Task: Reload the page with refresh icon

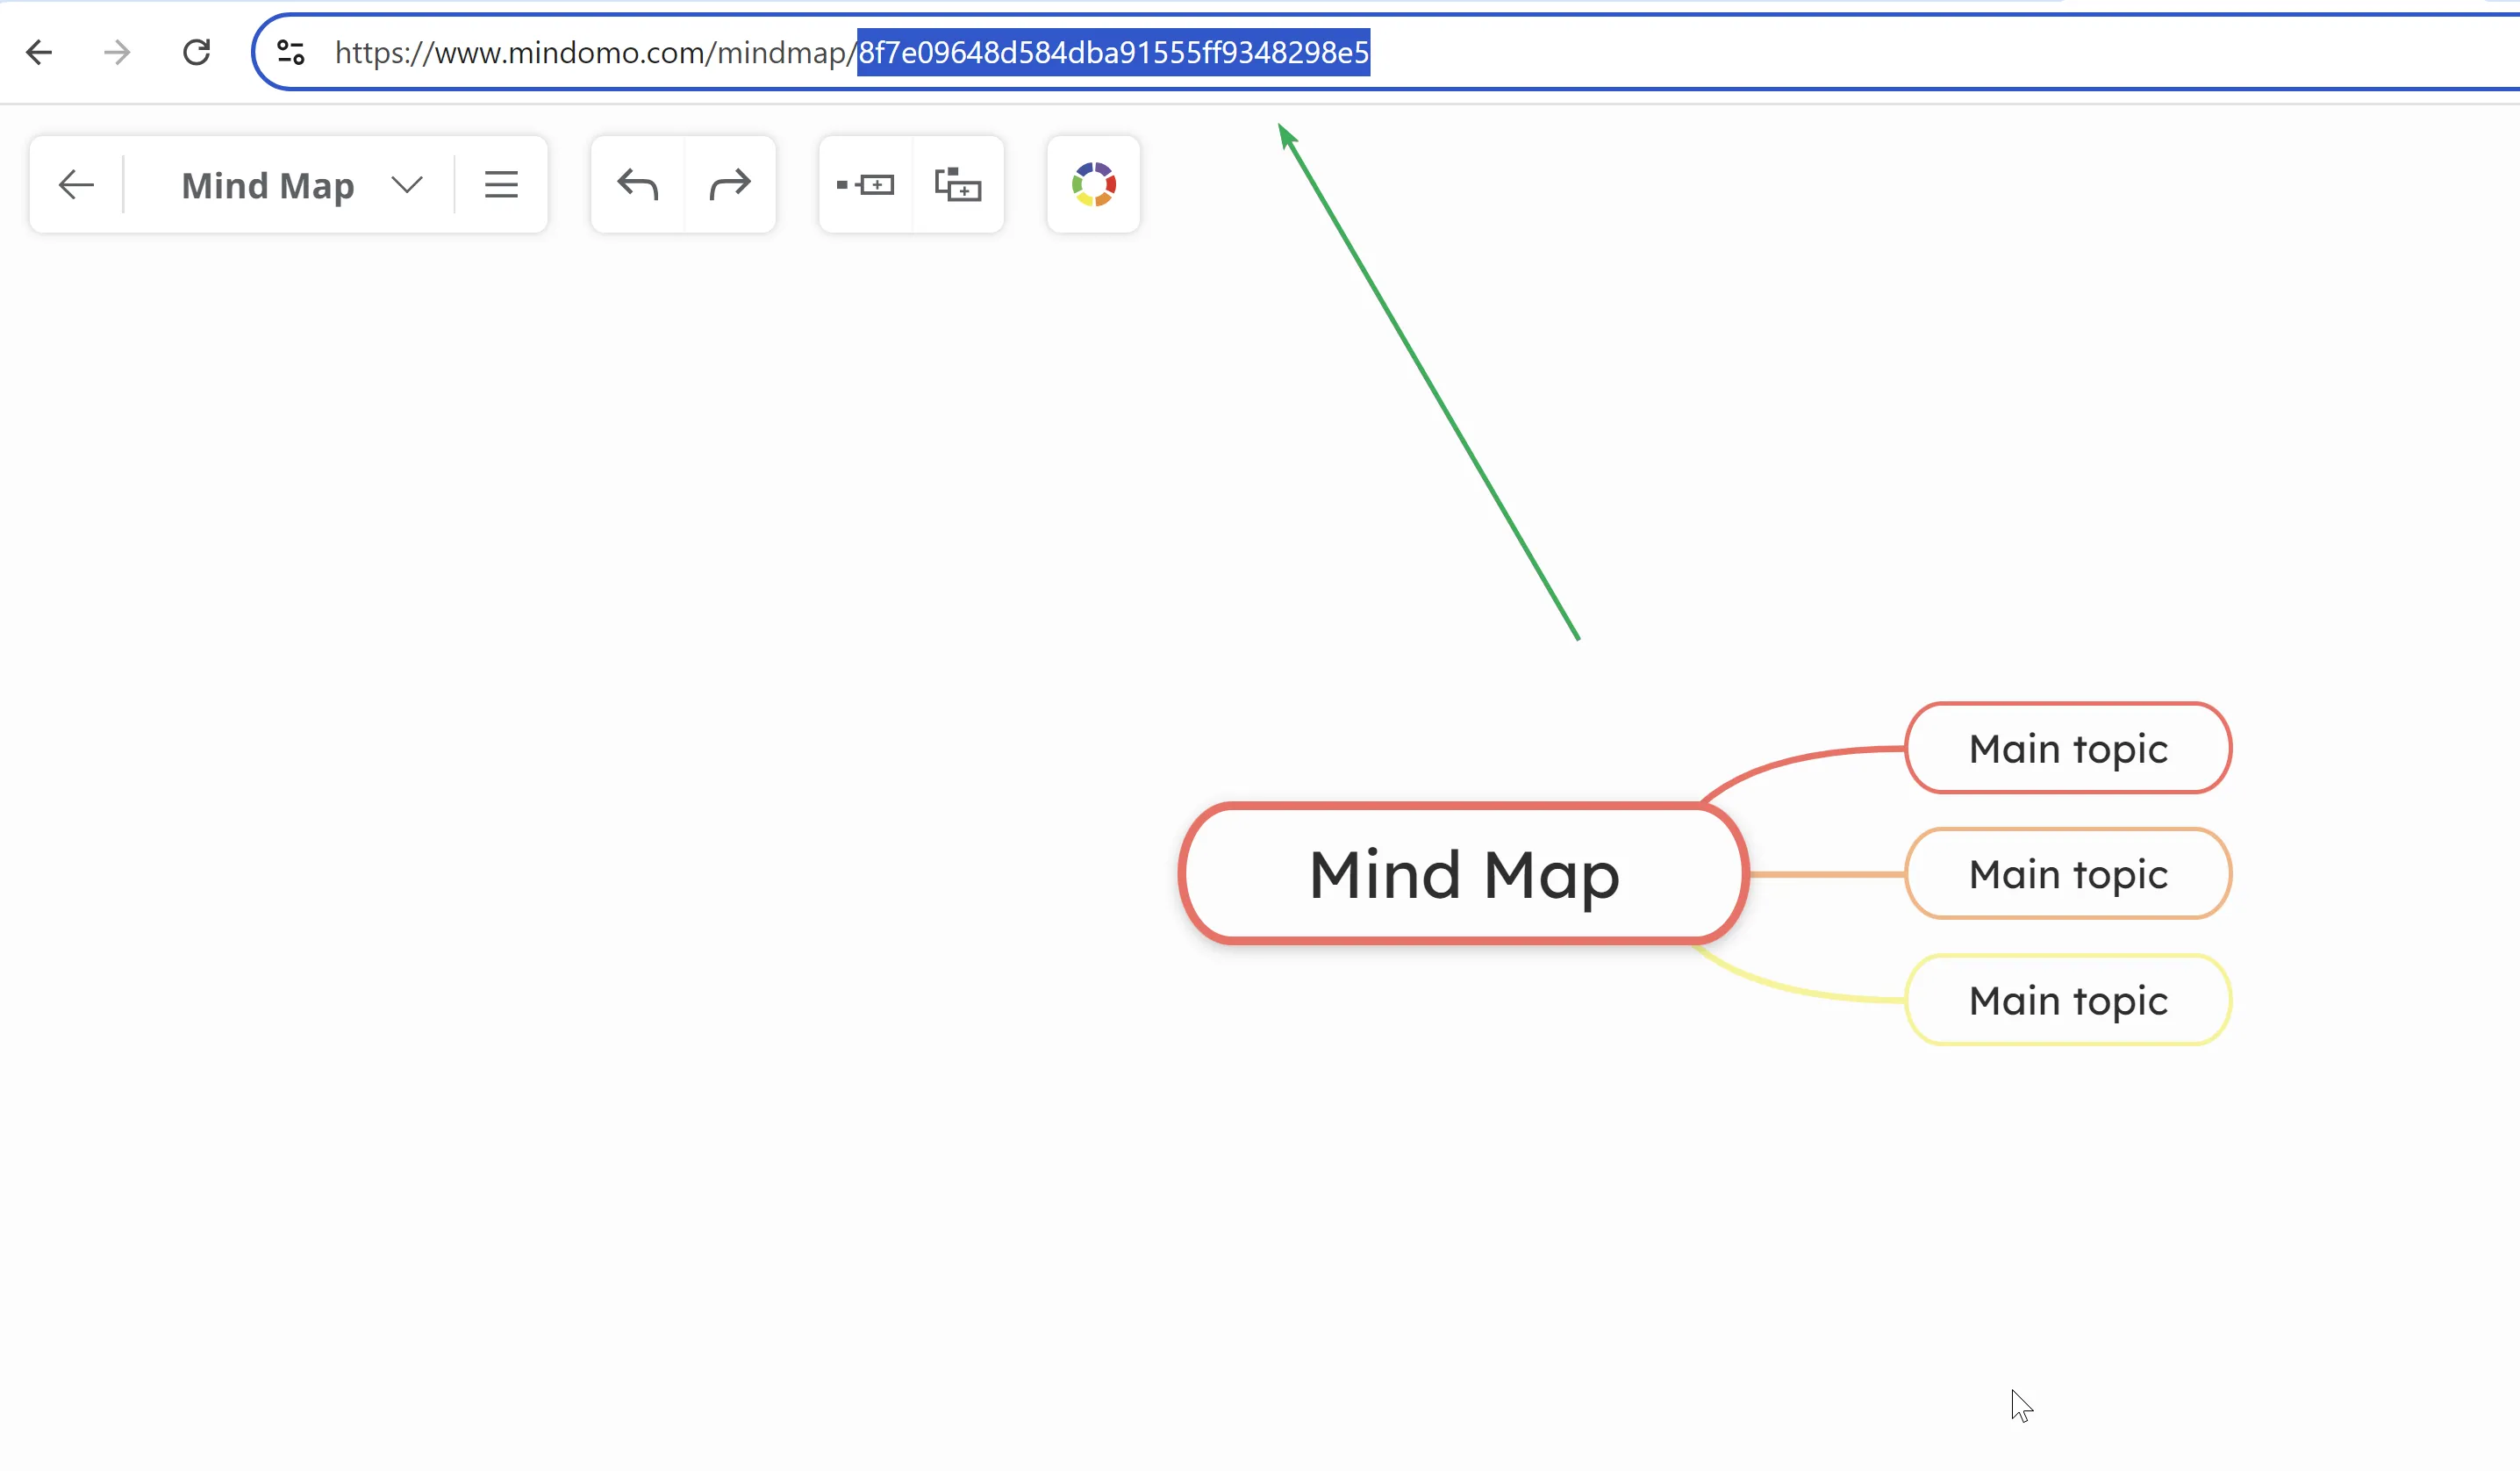Action: 196,52
